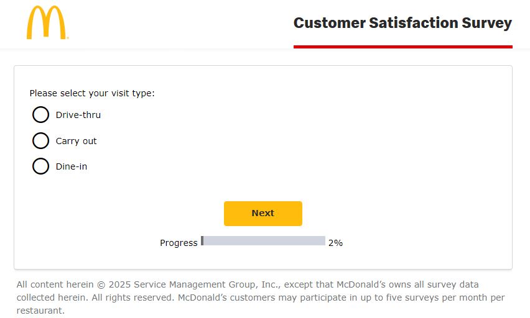Click the Carry out option label

(76, 141)
